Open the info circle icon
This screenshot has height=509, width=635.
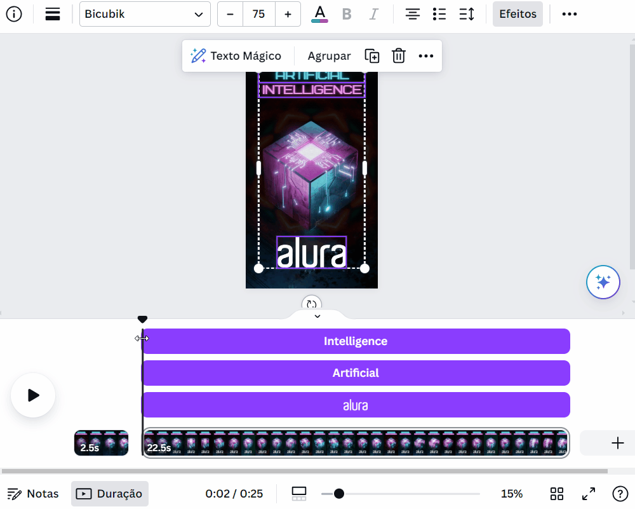click(14, 14)
